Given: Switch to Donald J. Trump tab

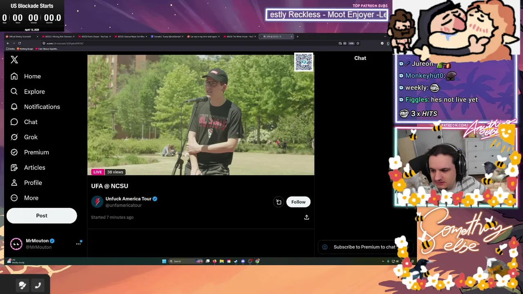Looking at the screenshot, I should click(167, 37).
